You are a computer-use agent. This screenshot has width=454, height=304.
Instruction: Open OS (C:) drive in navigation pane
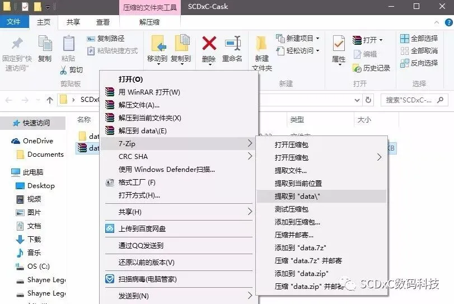[32, 266]
